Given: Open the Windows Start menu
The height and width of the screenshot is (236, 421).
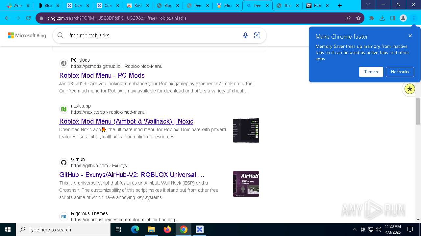Looking at the screenshot, I should (x=8, y=229).
